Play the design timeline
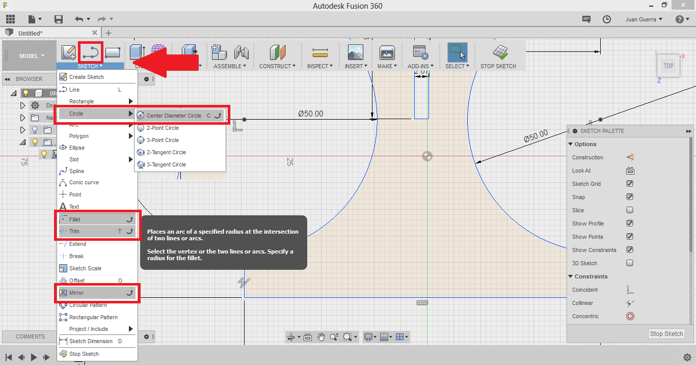696x365 pixels. 34,357
